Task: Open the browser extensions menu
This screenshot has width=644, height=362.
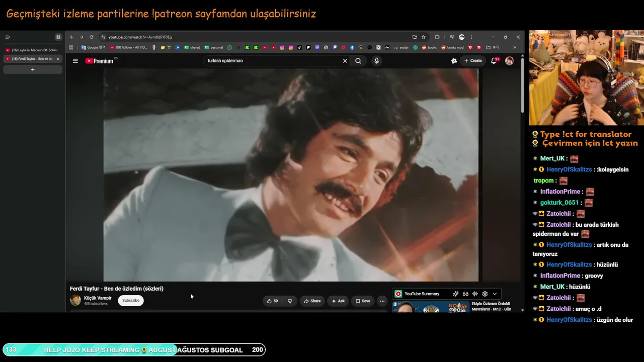Action: [x=437, y=37]
